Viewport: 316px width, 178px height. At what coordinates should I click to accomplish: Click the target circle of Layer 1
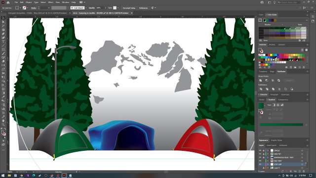(302, 168)
